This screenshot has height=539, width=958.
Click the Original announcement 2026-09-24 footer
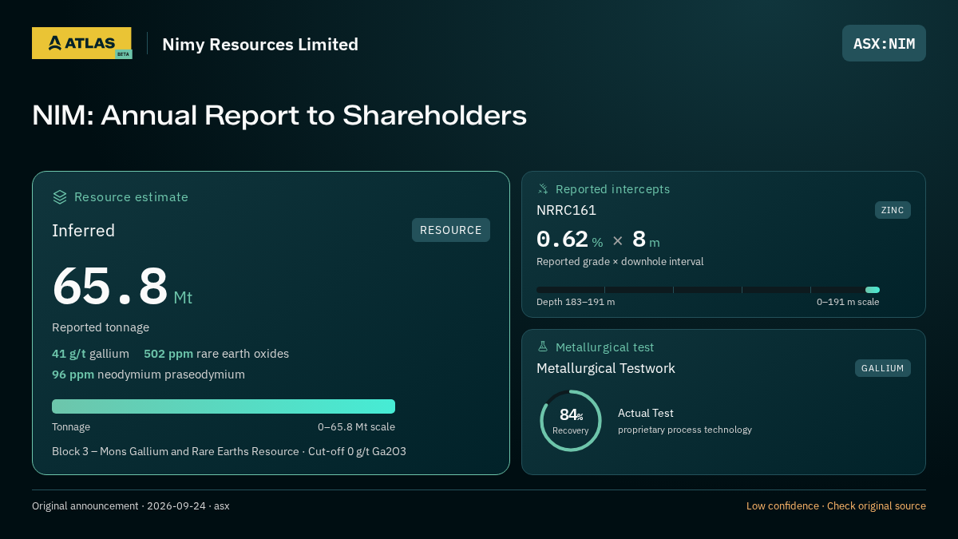(x=131, y=506)
